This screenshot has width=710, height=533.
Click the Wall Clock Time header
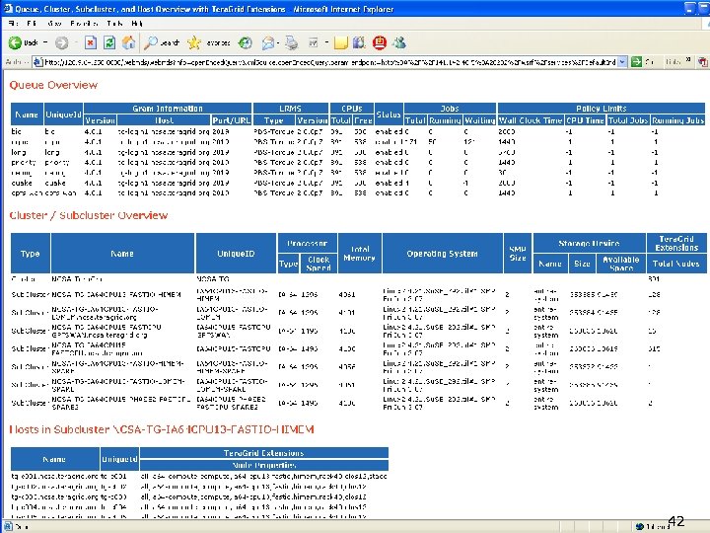[531, 120]
